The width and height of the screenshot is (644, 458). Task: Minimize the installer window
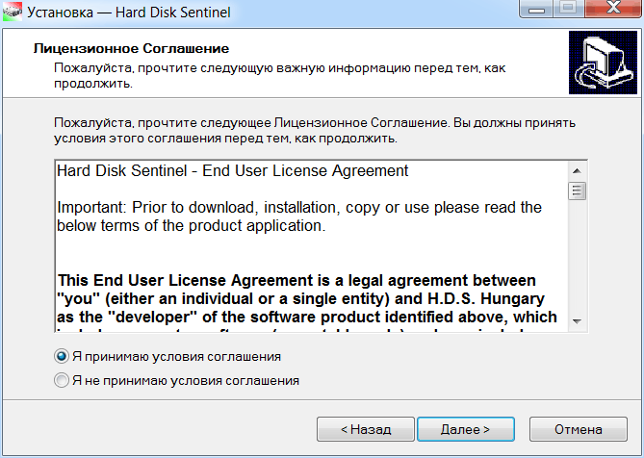538,11
